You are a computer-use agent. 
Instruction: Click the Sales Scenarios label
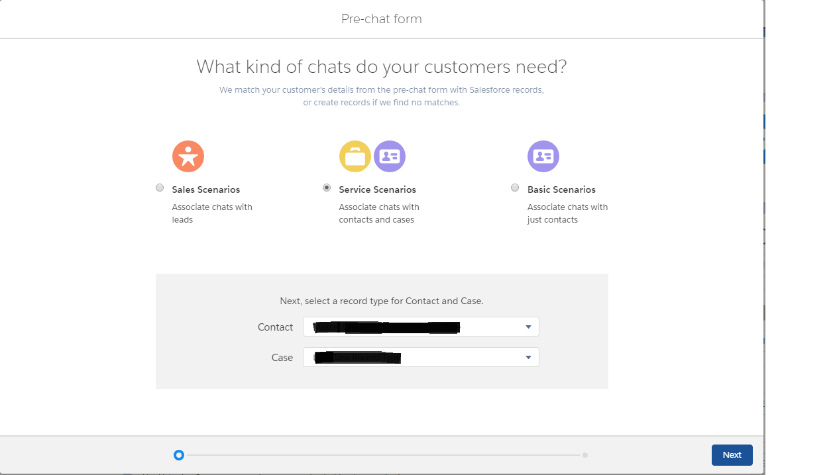(x=206, y=189)
